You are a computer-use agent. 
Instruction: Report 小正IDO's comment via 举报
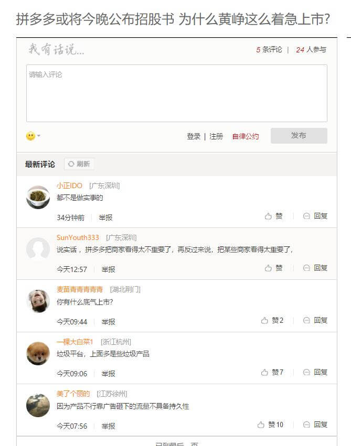pos(105,217)
